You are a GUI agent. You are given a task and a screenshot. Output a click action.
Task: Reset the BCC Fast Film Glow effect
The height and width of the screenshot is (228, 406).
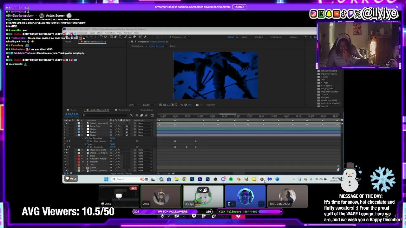pyautogui.click(x=112, y=138)
